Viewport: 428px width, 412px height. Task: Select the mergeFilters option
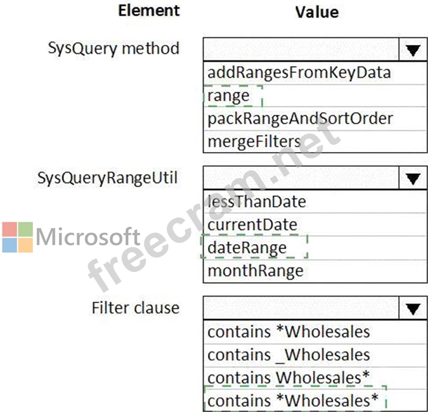[x=254, y=141]
